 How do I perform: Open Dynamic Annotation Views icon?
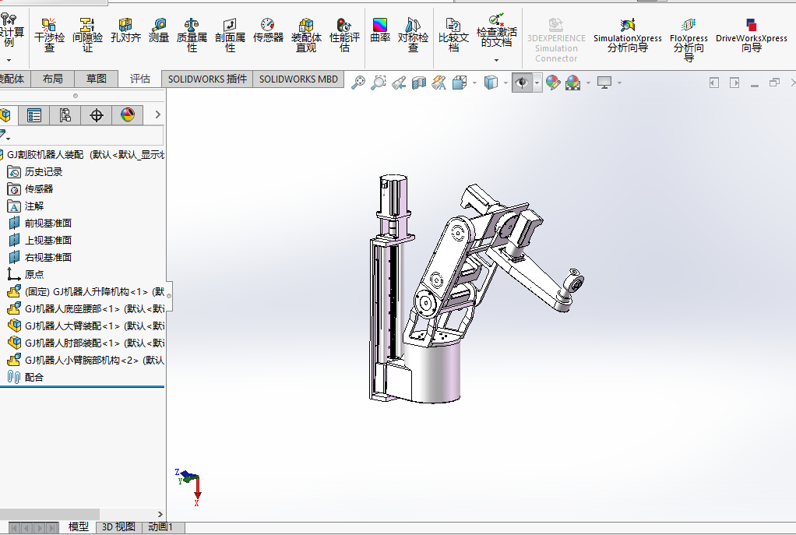point(439,83)
